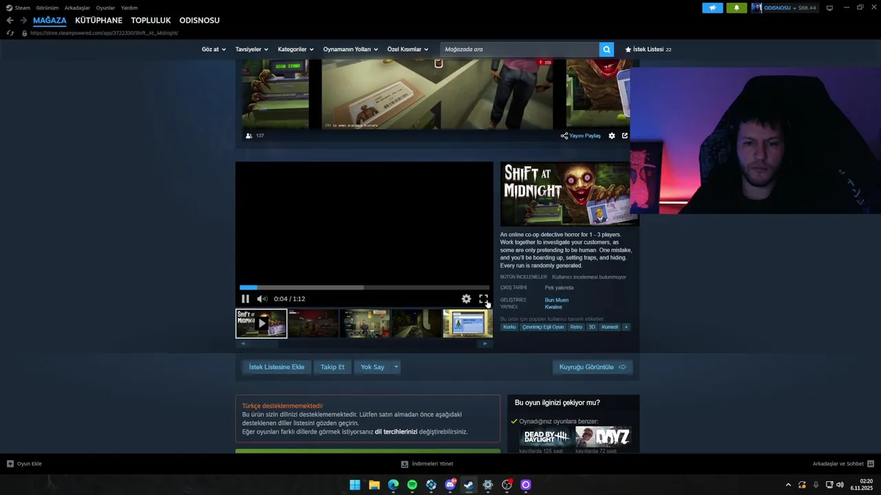Screen dimensions: 881x495
Task: Reload the store page
Action: pyautogui.click(x=10, y=33)
